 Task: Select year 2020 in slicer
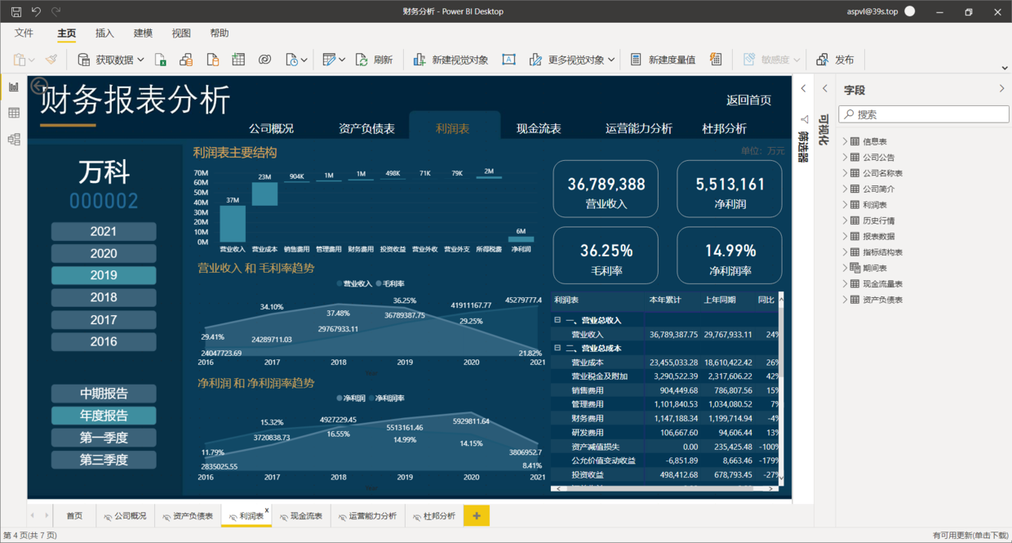pos(104,253)
